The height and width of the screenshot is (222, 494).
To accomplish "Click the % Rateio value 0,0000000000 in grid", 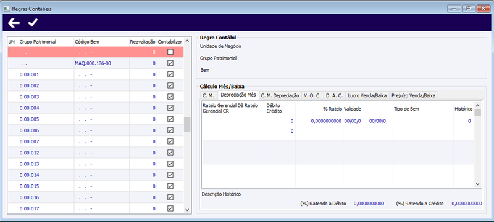I will point(326,121).
